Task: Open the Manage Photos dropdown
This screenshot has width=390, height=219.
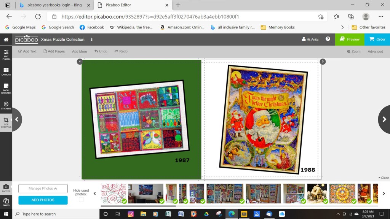Action: point(43,188)
